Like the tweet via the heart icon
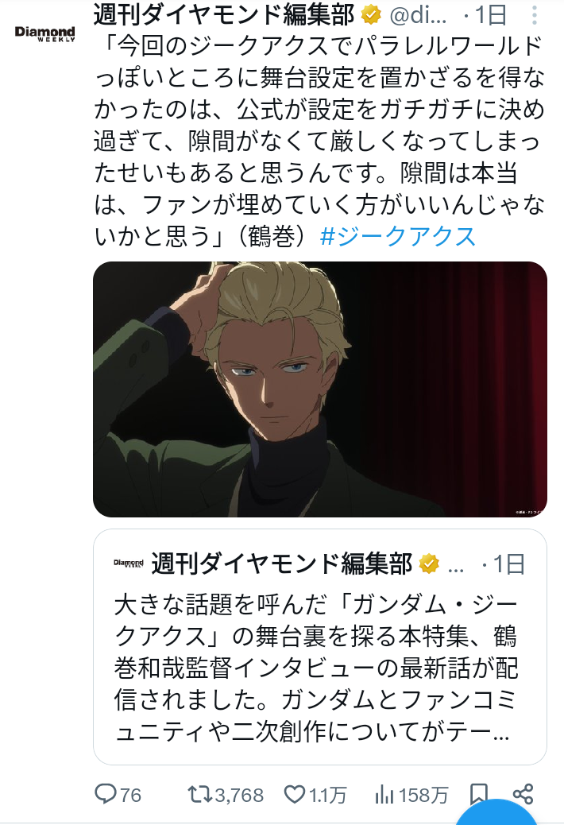 (x=295, y=794)
